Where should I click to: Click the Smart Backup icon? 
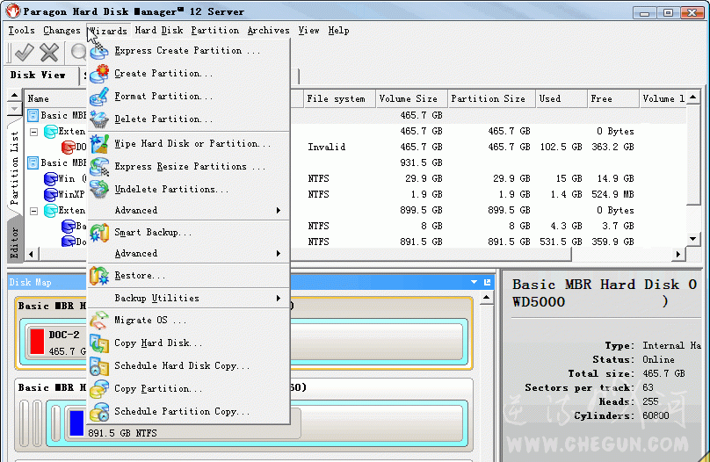pos(98,233)
